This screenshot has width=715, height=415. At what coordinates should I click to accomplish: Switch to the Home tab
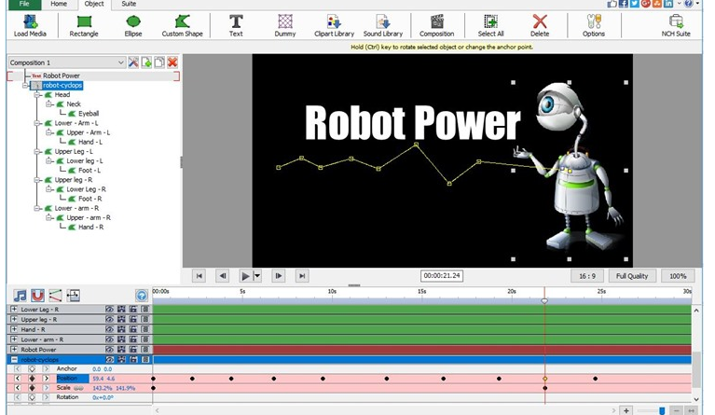tap(59, 5)
